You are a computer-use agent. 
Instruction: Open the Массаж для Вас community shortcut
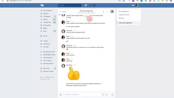(48, 63)
